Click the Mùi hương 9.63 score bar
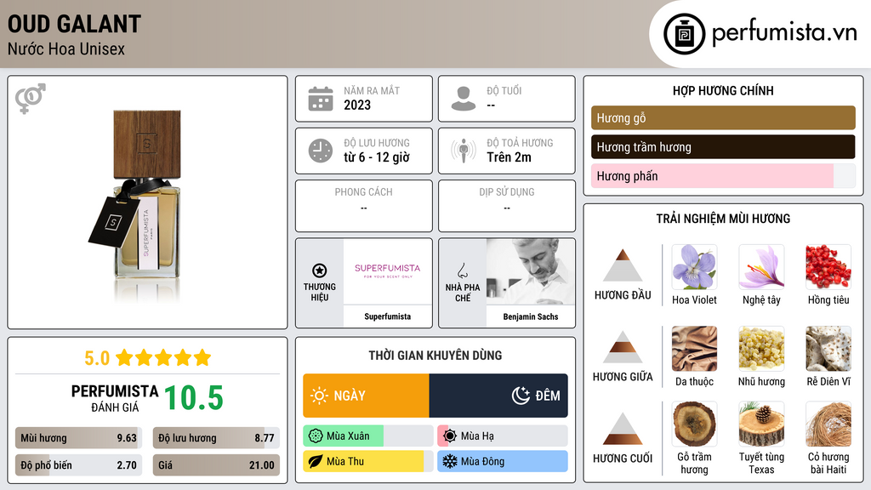The width and height of the screenshot is (871, 490). coord(79,438)
